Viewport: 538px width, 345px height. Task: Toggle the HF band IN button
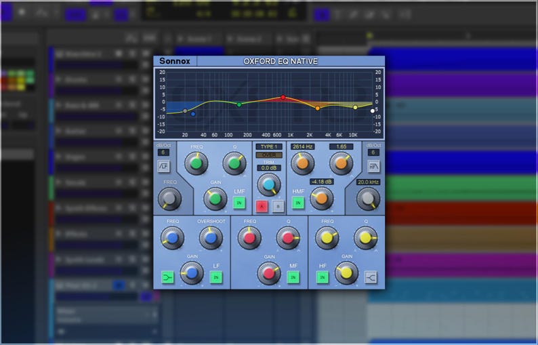[322, 277]
